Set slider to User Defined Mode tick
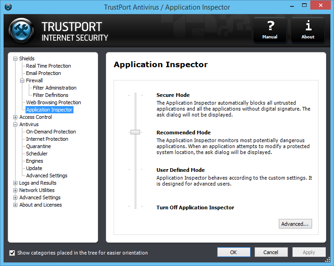Image resolution: width=334 pixels, height=266 pixels. tap(135, 170)
